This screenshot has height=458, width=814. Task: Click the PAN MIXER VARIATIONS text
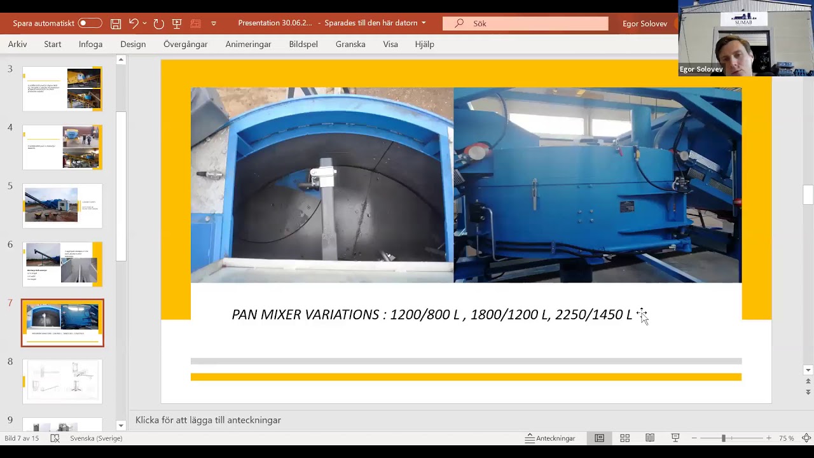[x=432, y=314]
